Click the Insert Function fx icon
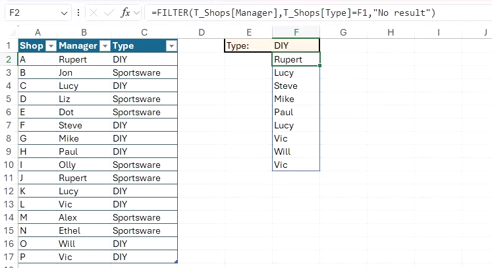Image resolution: width=492 pixels, height=268 pixels. click(125, 13)
